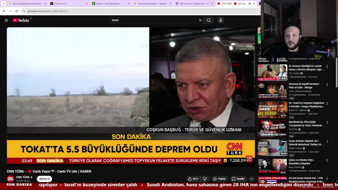Go to YouTube home via logo

click(x=21, y=20)
